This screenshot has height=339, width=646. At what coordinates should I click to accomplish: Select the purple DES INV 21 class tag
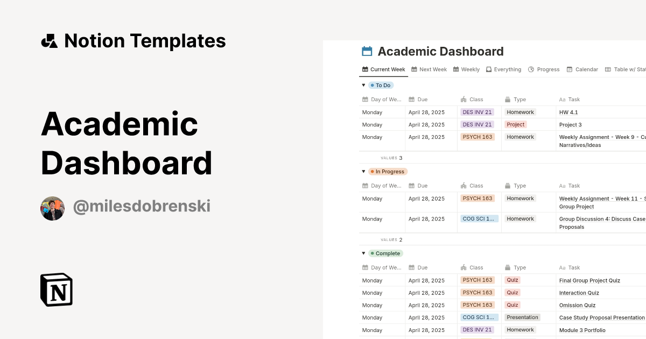477,112
